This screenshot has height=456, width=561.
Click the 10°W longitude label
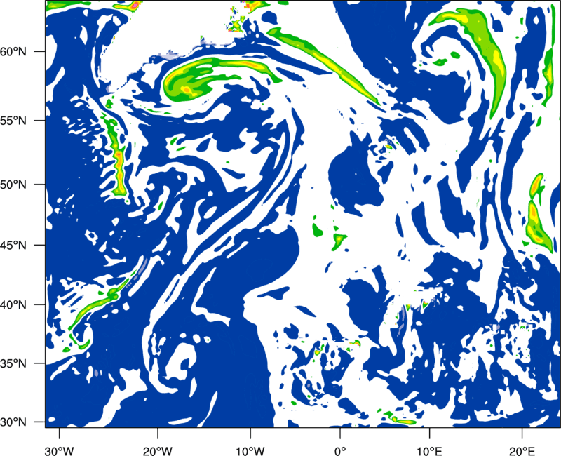(x=250, y=450)
